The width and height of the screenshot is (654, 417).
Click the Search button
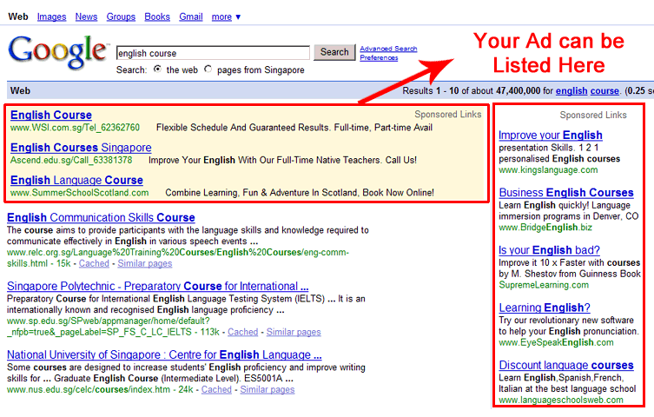pyautogui.click(x=334, y=52)
